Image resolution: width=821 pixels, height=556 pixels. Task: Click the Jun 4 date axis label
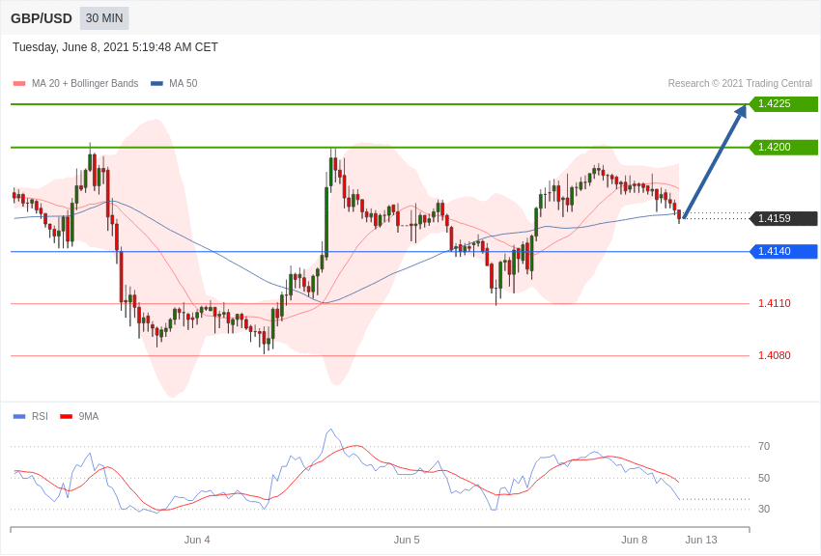tap(197, 540)
